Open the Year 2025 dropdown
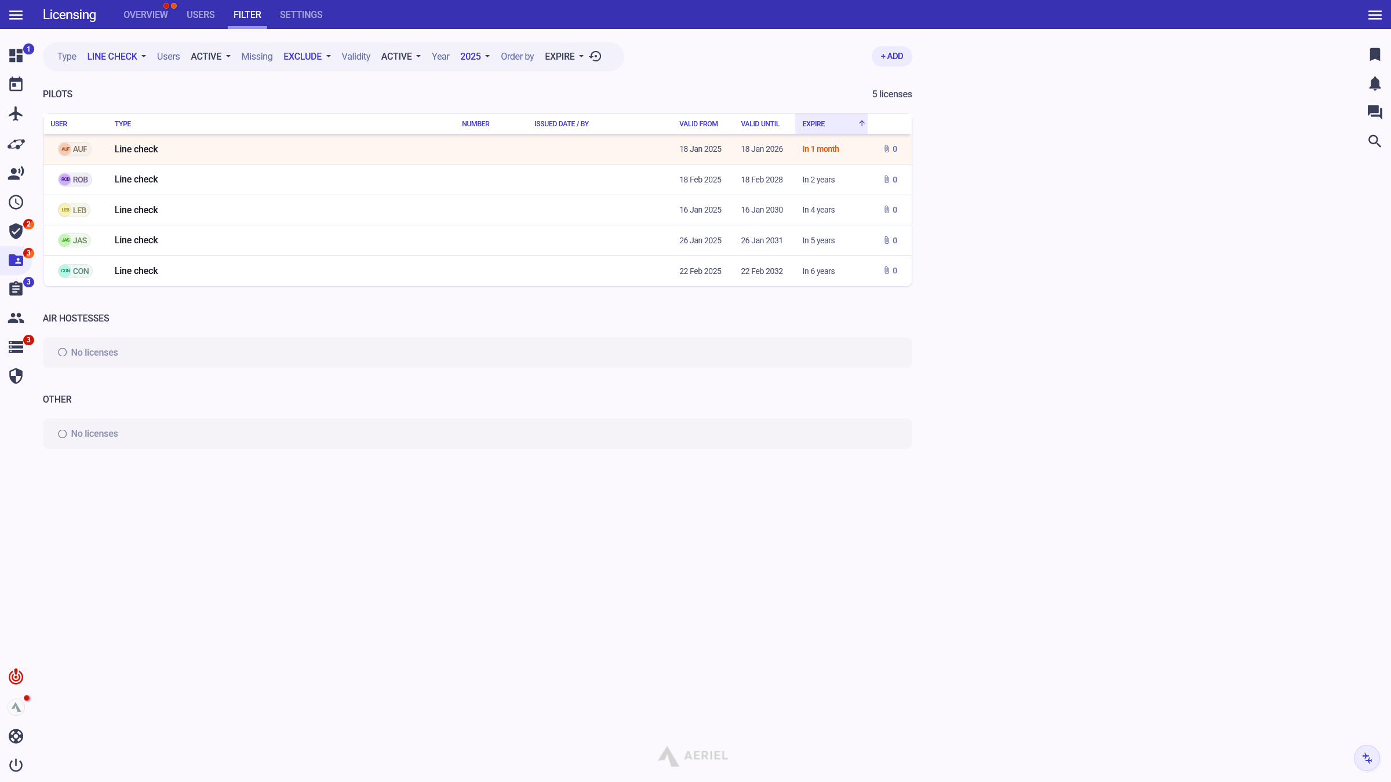The height and width of the screenshot is (782, 1391). point(475,56)
